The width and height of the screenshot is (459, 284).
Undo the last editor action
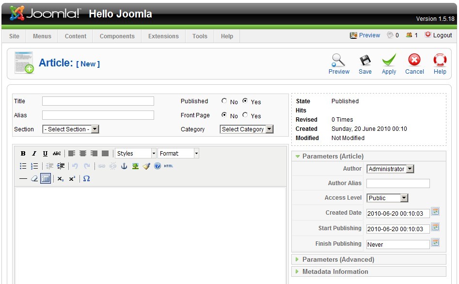(75, 166)
